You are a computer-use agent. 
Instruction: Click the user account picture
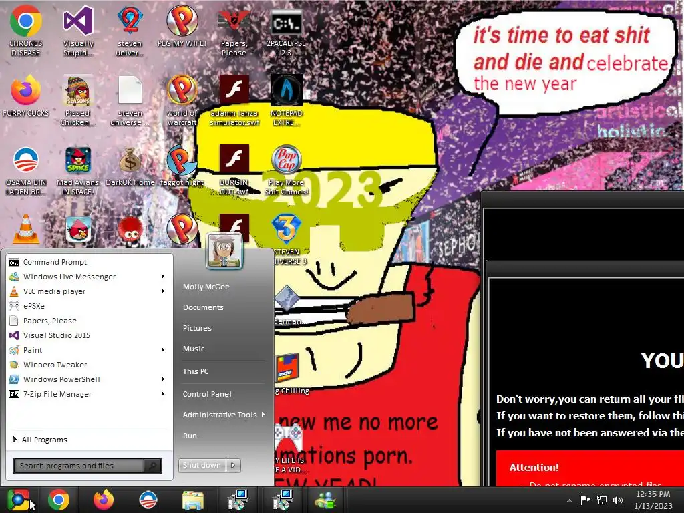224,251
